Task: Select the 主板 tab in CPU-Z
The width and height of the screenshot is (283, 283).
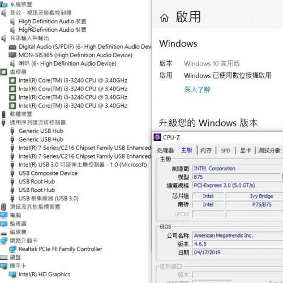Action: (187, 150)
